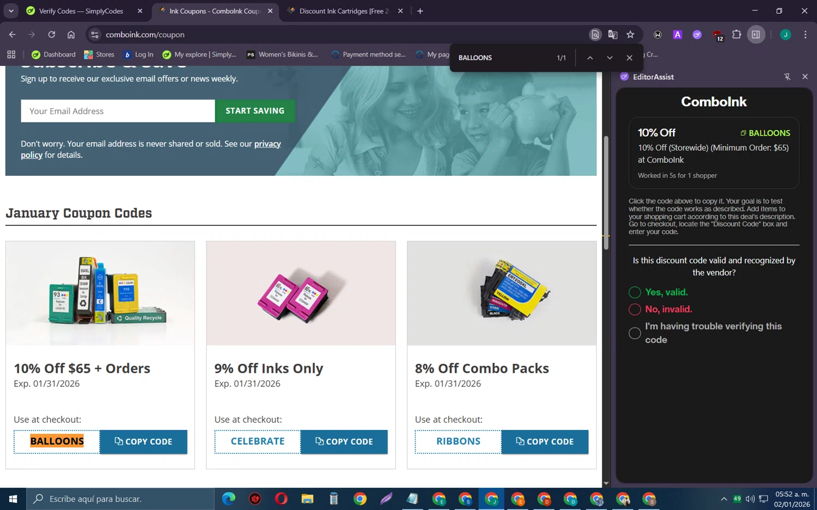Toggle the browser side panel icon
Screen dimensions: 817x510
coord(756,34)
